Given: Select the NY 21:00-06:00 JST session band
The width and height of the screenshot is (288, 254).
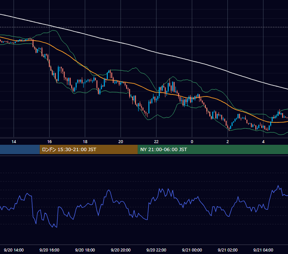Looking at the screenshot, I should click(x=213, y=149).
